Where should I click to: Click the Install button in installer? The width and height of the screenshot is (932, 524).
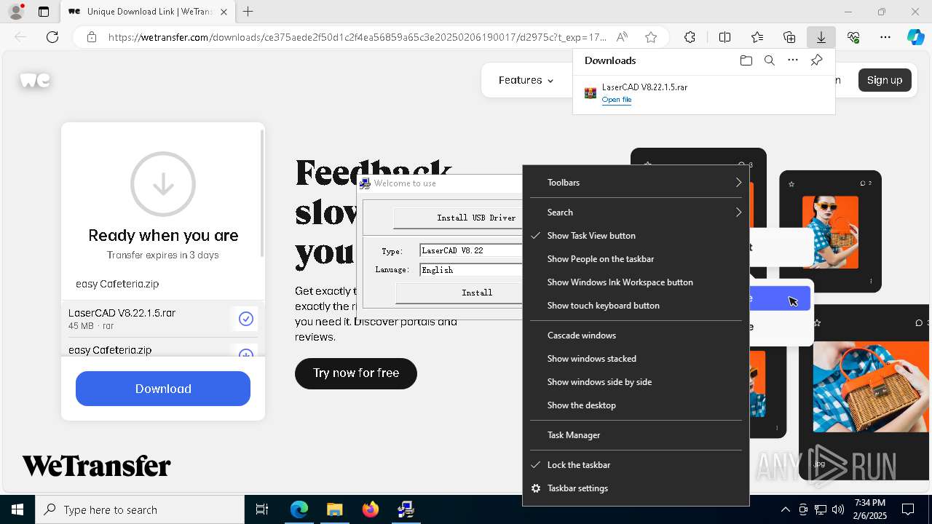coord(459,293)
